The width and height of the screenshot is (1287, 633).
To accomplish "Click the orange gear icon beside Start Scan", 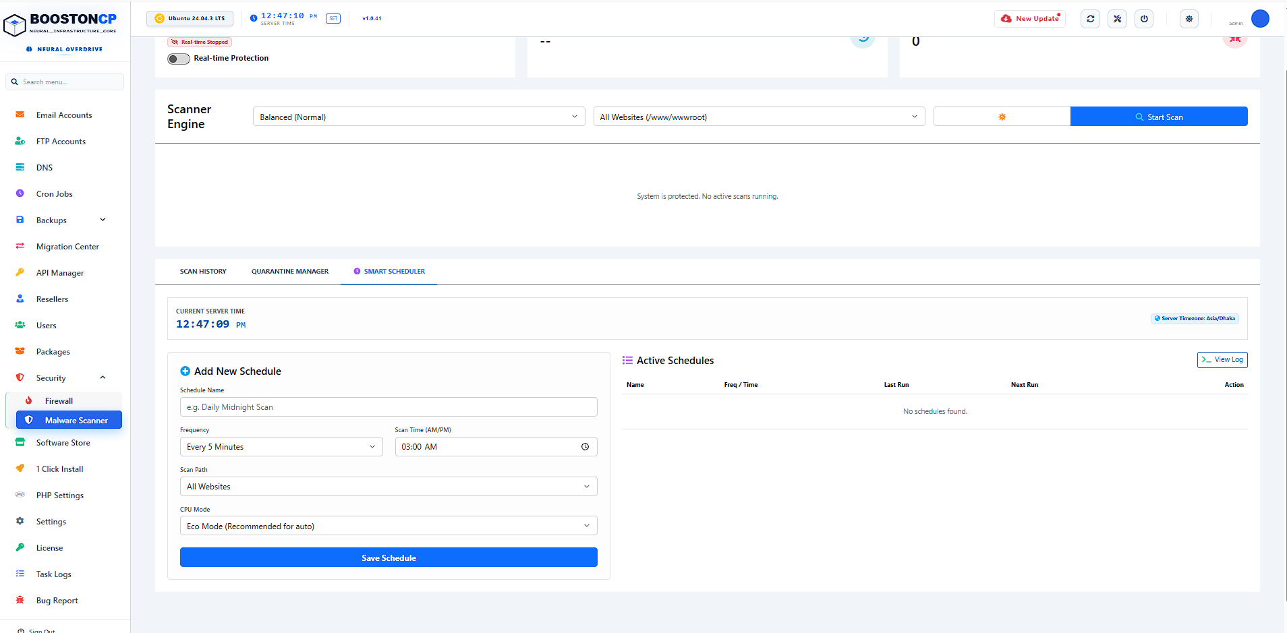I will point(1002,117).
